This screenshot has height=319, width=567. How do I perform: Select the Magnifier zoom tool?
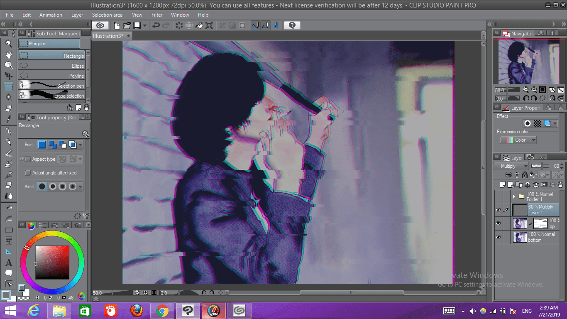tap(9, 43)
